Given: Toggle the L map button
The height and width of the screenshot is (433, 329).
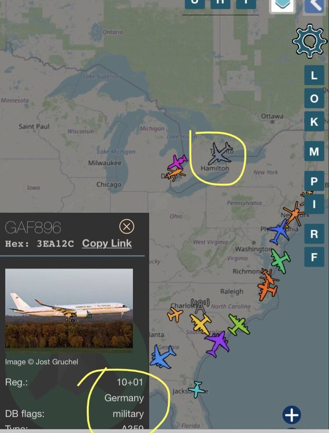Looking at the screenshot, I should pyautogui.click(x=314, y=75).
